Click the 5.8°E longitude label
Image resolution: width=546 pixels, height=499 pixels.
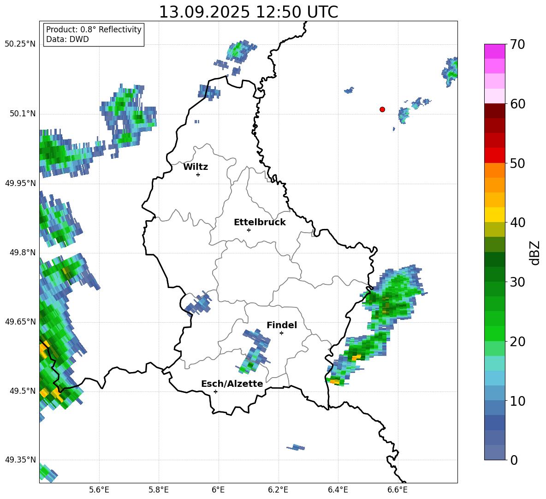(159, 490)
